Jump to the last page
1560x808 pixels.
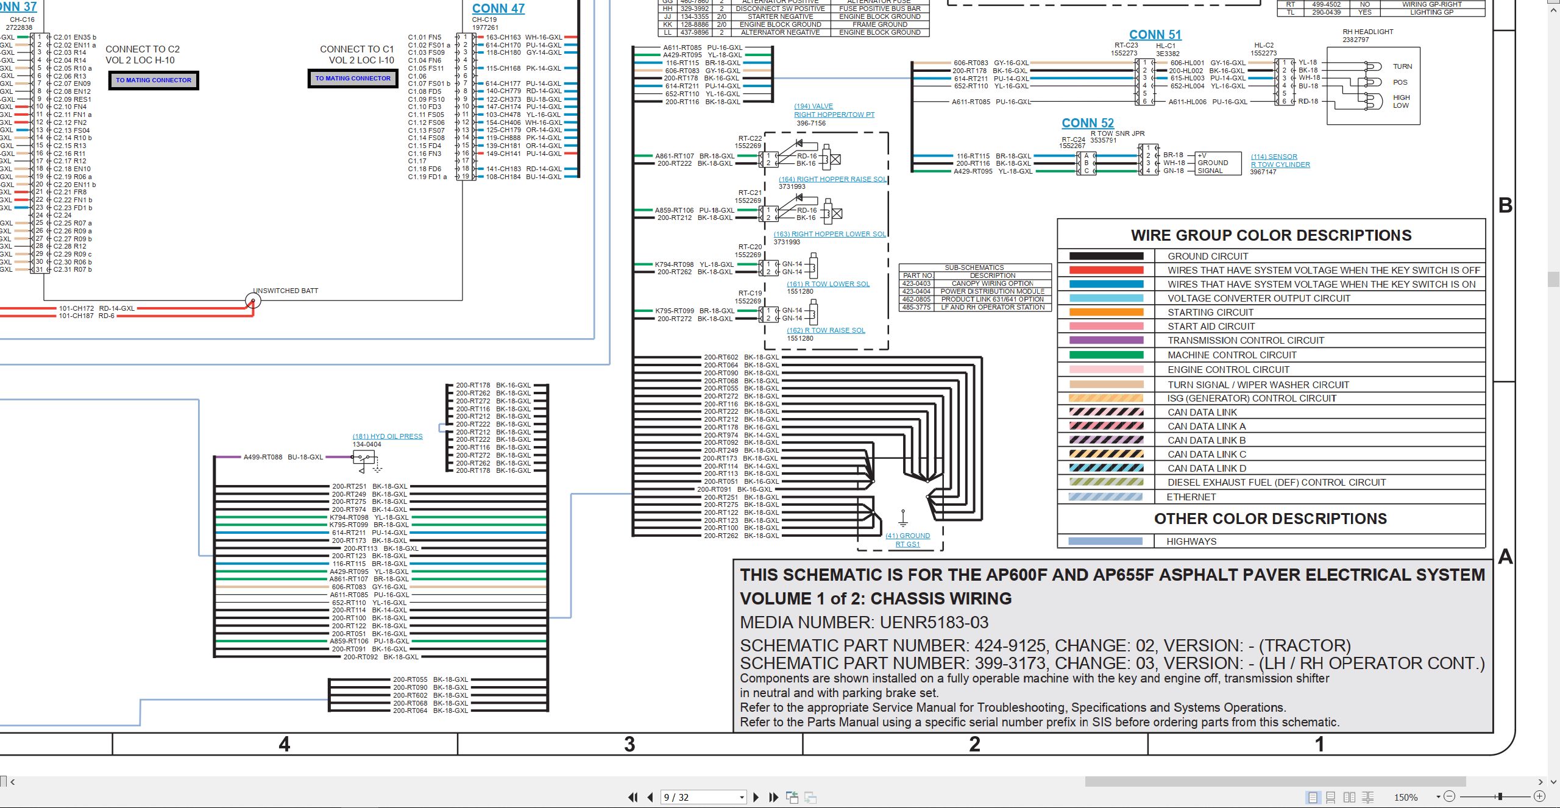[x=774, y=797]
